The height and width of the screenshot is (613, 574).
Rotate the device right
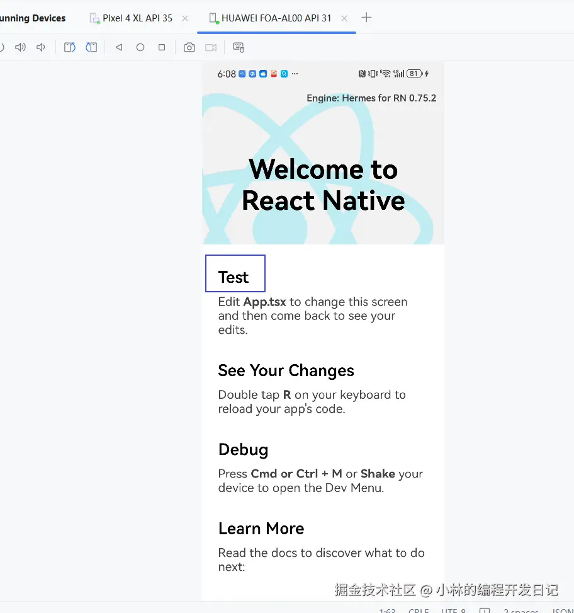pos(91,47)
